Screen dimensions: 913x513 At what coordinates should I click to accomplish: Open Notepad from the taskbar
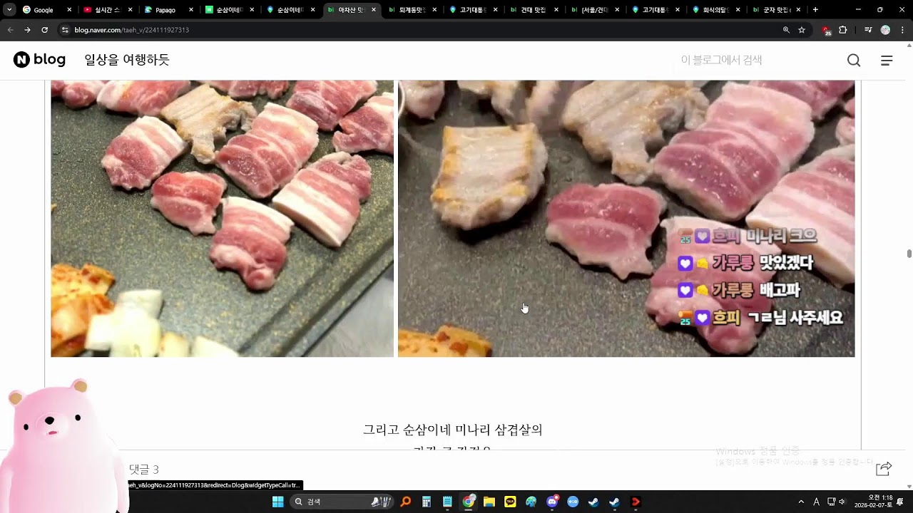coord(447,502)
